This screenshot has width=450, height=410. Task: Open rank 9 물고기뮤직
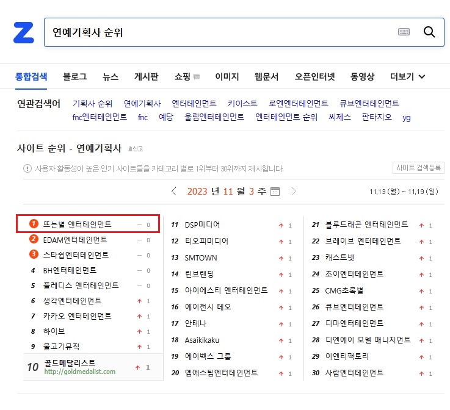61,347
